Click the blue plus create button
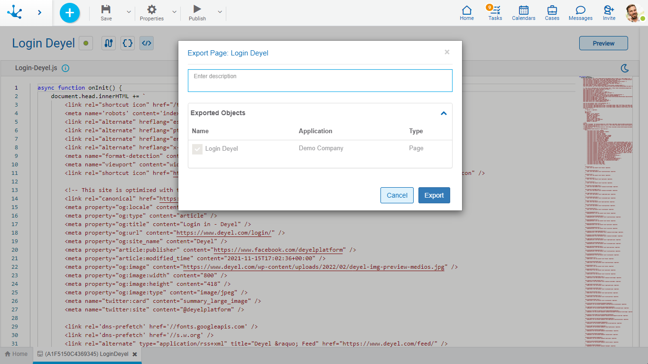Screen dimensions: 648x364 point(70,12)
